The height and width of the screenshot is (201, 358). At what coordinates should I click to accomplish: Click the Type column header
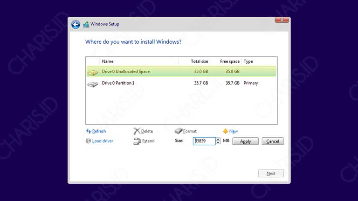pyautogui.click(x=259, y=61)
